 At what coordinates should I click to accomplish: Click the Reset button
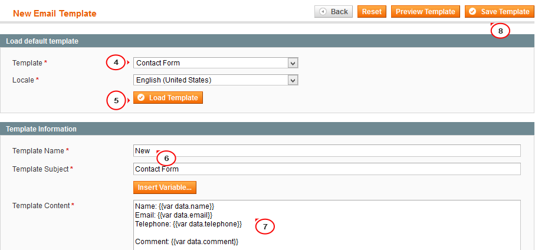[x=372, y=12]
